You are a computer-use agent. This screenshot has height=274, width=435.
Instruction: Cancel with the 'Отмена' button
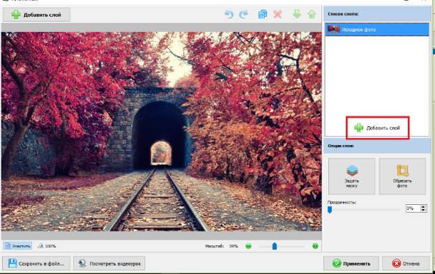[x=406, y=264]
